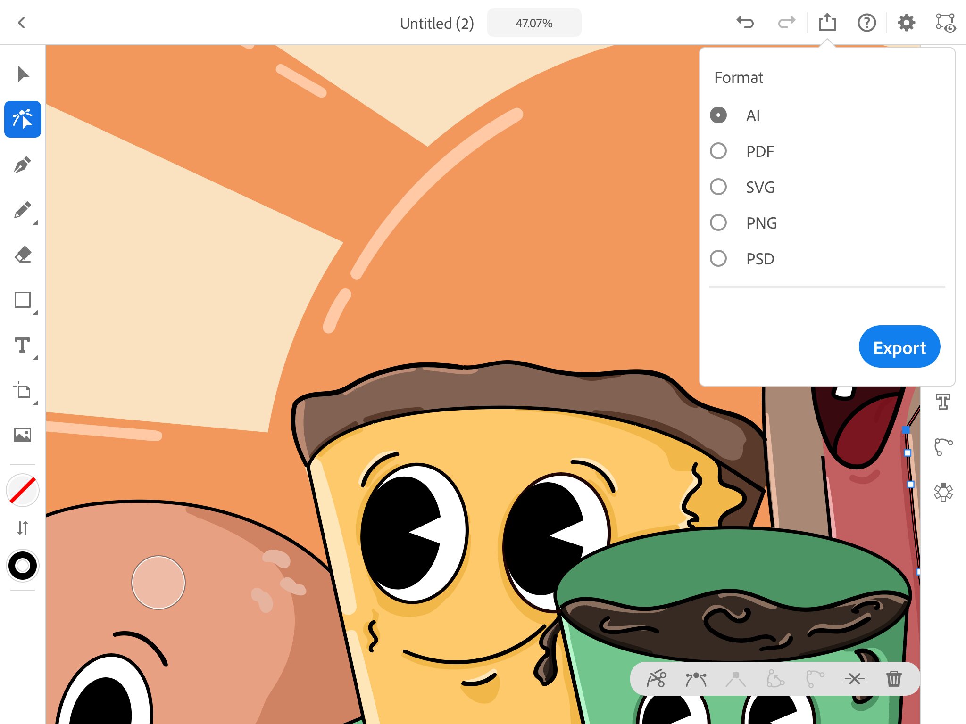Click the Undo arrow
966x724 pixels.
pyautogui.click(x=745, y=23)
